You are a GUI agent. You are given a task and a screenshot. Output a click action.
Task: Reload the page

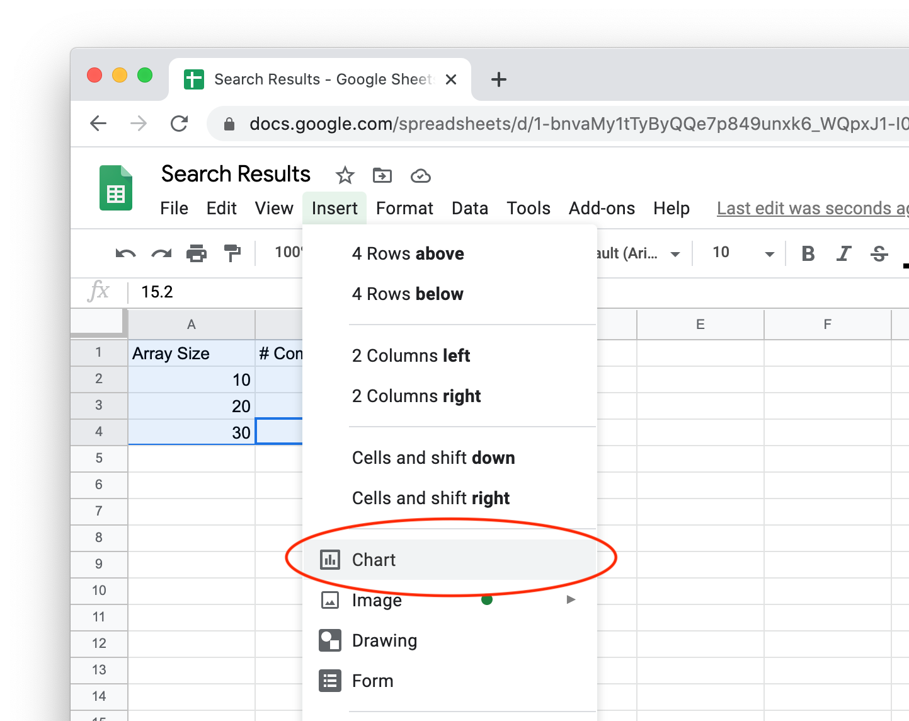[x=180, y=124]
